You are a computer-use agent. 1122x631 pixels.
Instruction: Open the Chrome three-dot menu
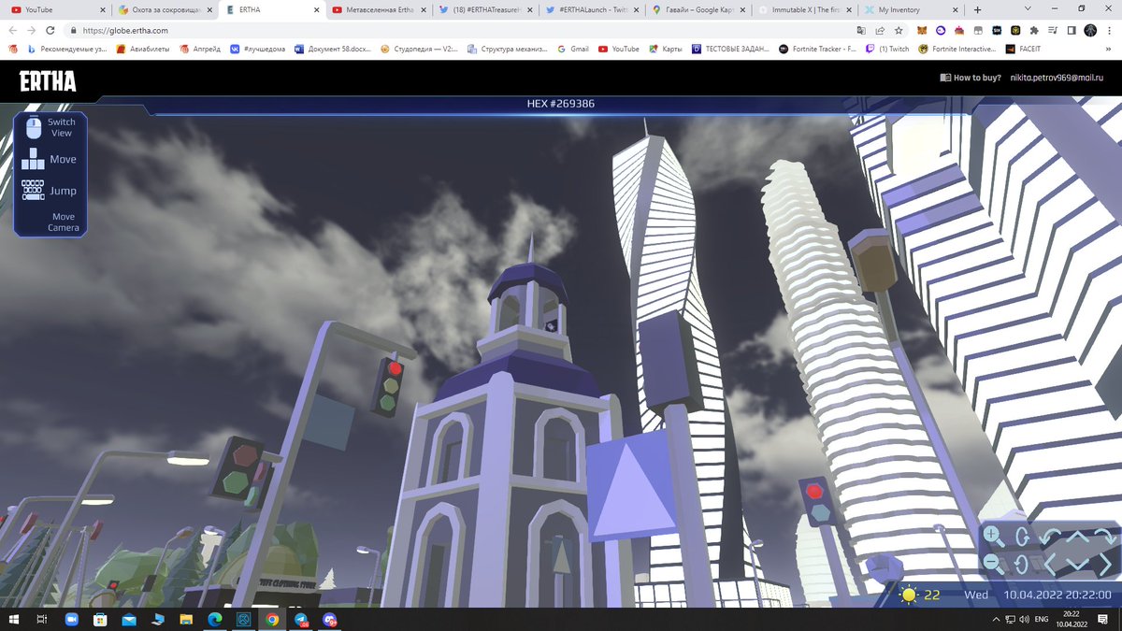tap(1109, 30)
